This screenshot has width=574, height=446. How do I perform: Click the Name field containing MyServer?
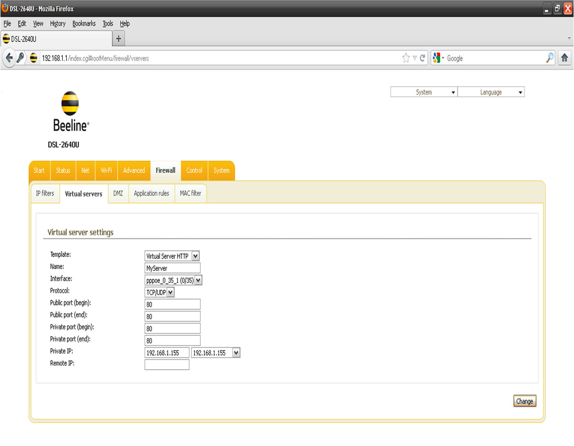click(x=172, y=268)
